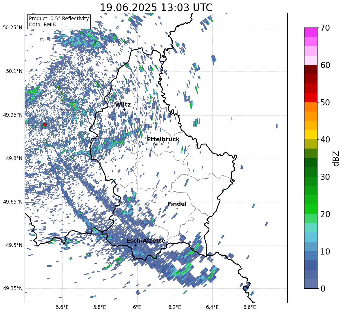Click the Wiltz city label
The height and width of the screenshot is (313, 343).
coord(123,105)
